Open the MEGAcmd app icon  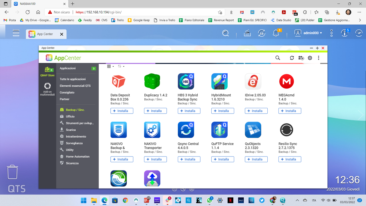tap(287, 81)
